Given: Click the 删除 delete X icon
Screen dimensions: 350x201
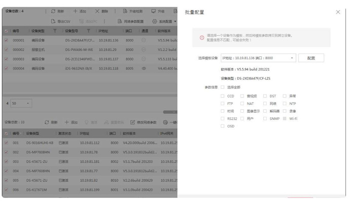Looking at the screenshot, I should point(97,11).
